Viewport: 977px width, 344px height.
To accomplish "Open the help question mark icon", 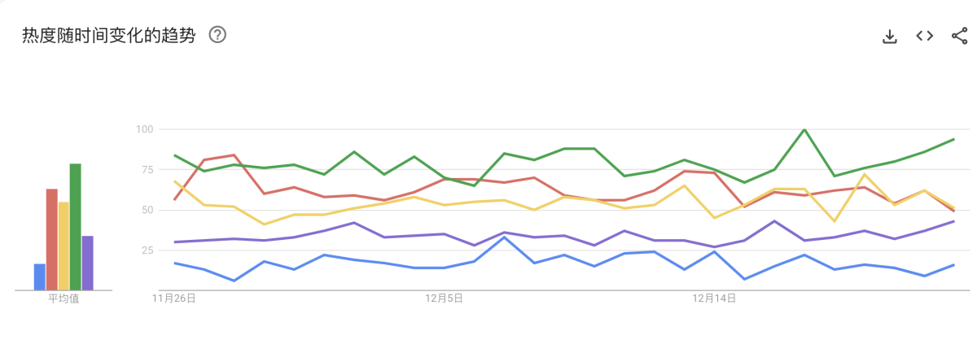I will [x=217, y=35].
